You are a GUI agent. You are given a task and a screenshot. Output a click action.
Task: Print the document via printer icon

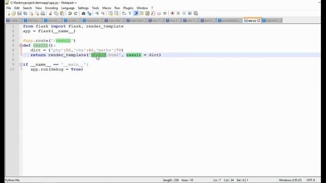(x=43, y=14)
